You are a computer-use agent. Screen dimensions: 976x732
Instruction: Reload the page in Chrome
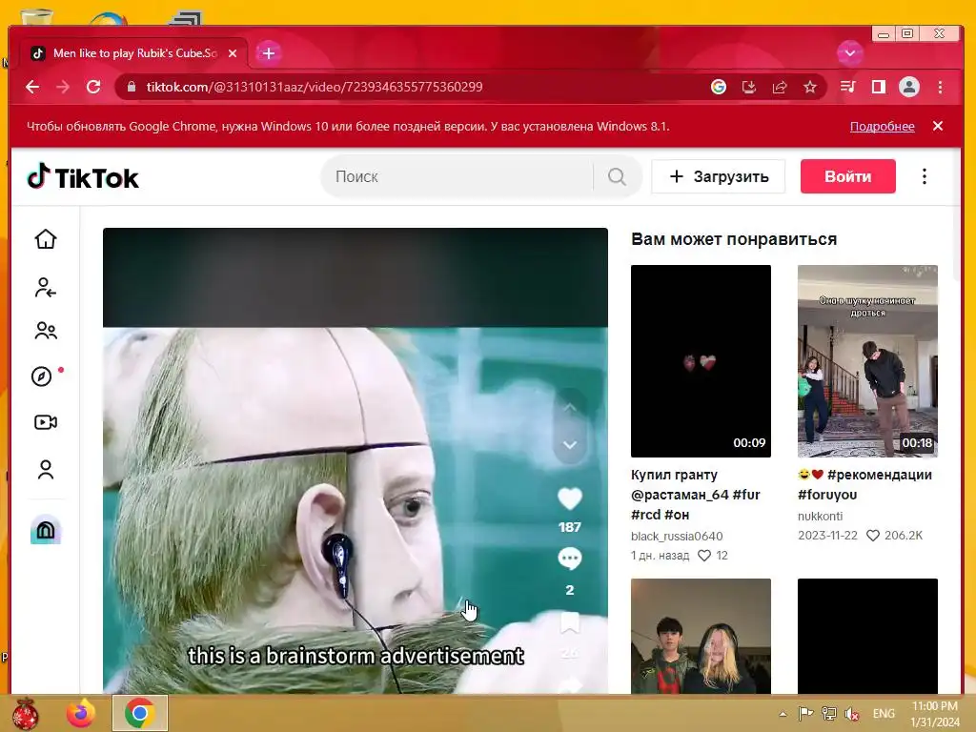(x=93, y=87)
